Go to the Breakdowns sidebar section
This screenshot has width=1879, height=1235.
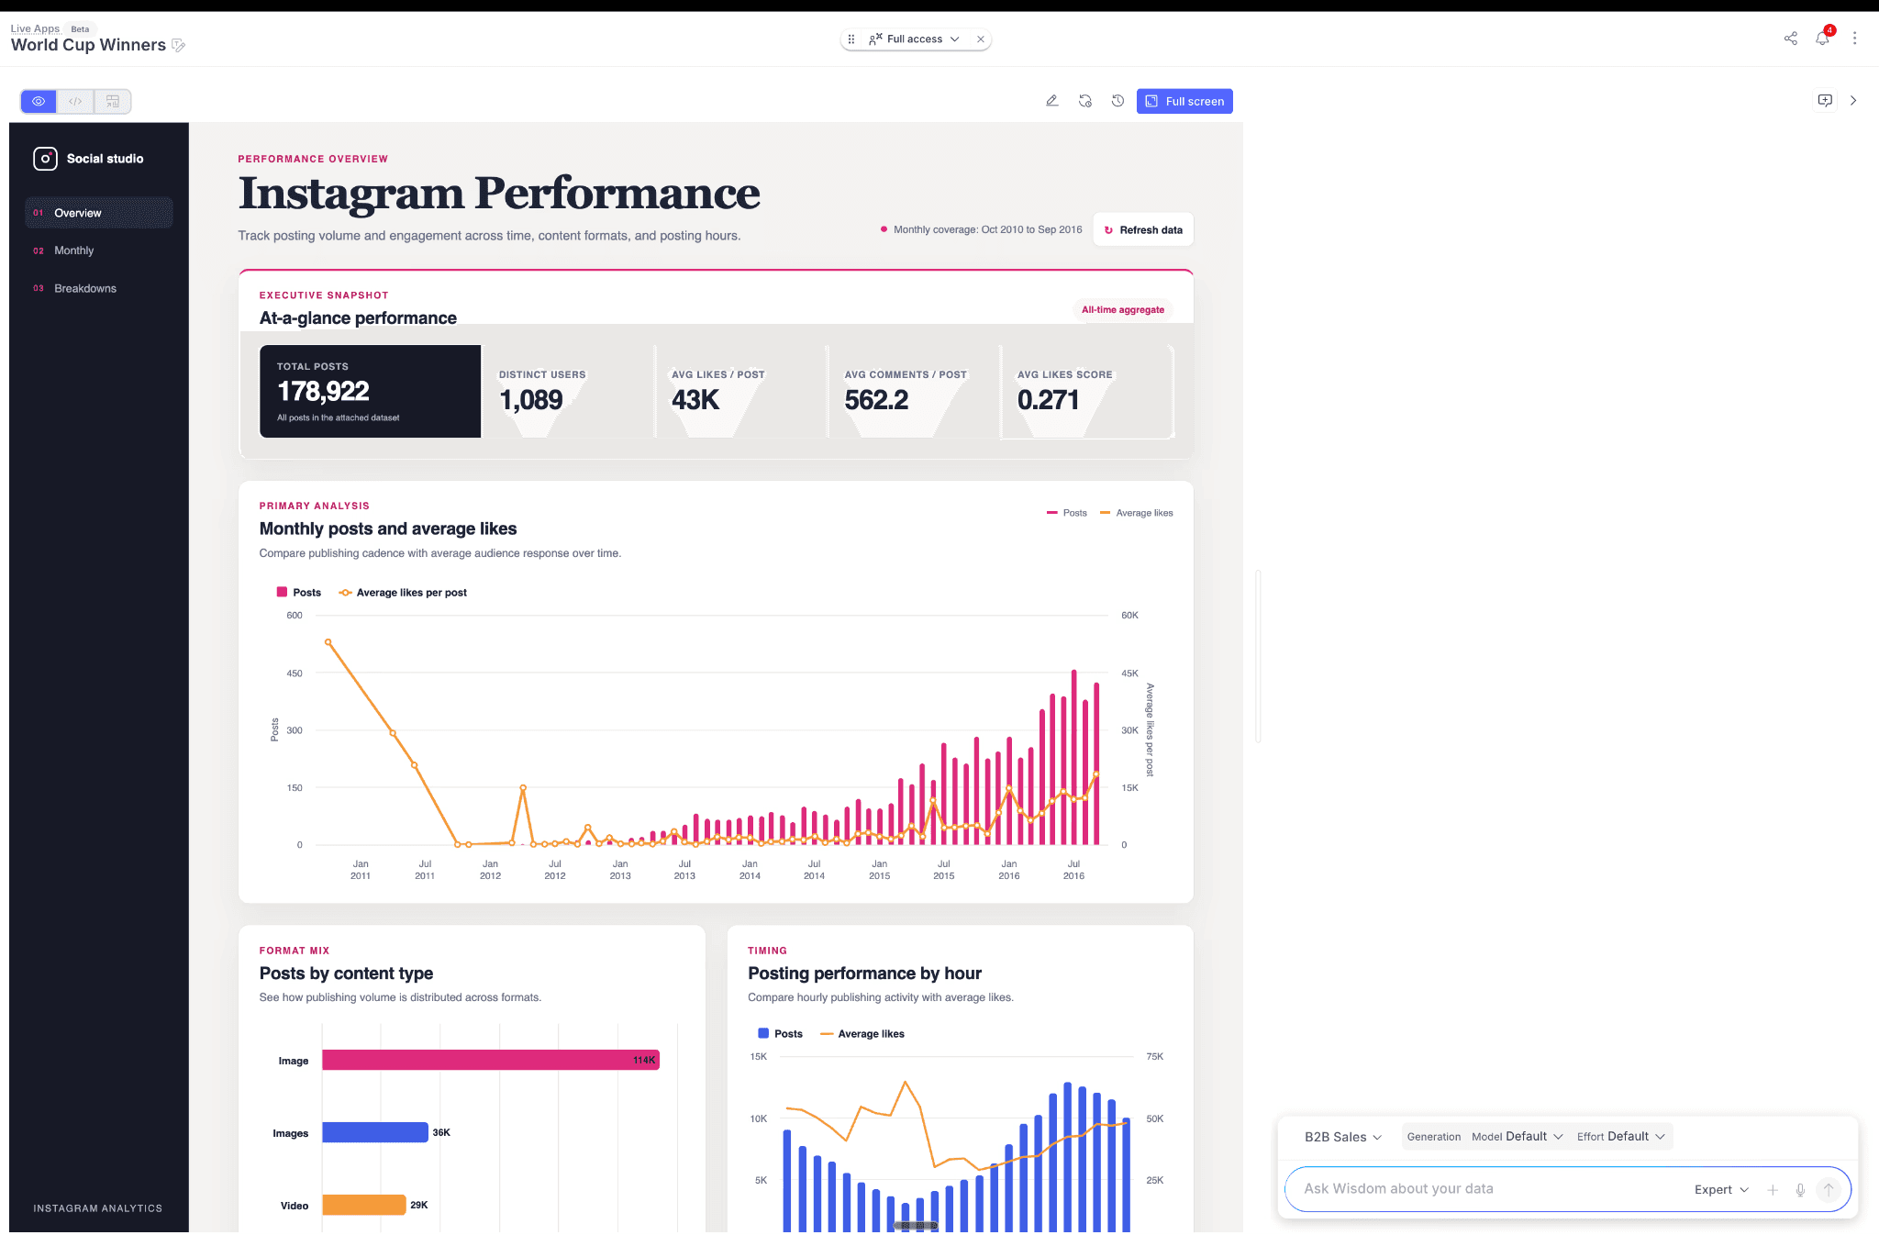point(99,288)
